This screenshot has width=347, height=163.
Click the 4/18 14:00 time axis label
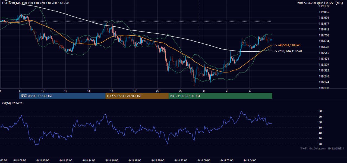pos(89,161)
